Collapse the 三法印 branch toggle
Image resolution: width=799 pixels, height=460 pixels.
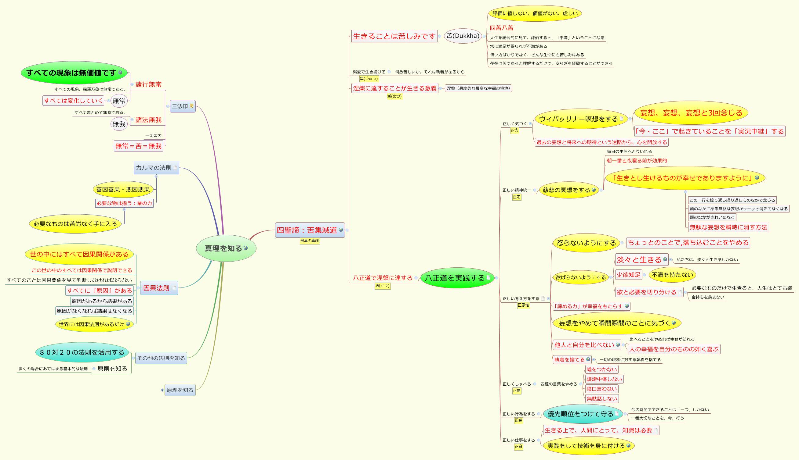[x=167, y=106]
